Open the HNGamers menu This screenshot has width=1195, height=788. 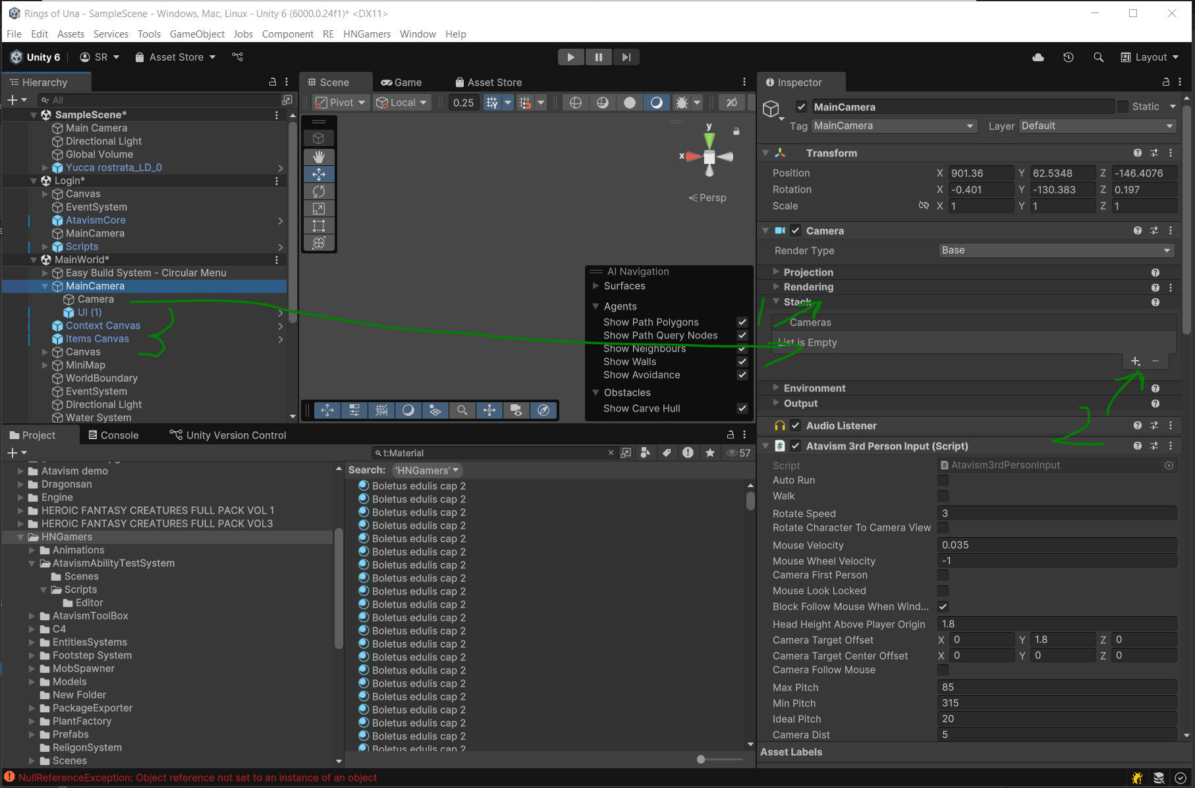point(366,34)
